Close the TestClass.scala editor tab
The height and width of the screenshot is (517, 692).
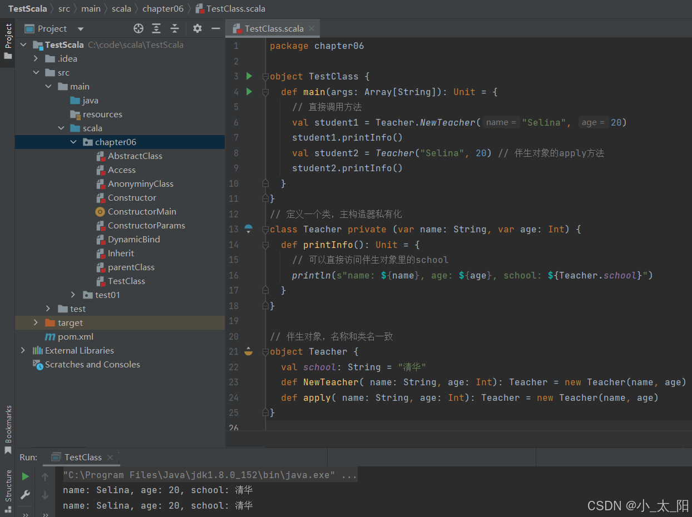pos(312,28)
